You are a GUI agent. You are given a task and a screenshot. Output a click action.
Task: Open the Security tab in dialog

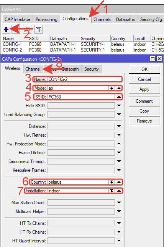point(92,69)
